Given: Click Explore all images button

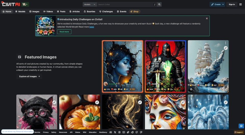Looking at the screenshot, I should [x=29, y=76].
